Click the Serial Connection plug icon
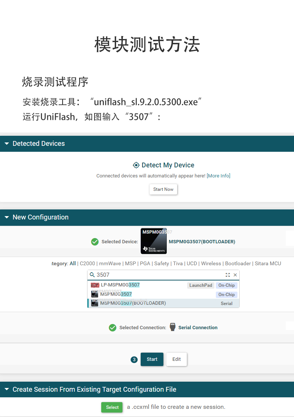This screenshot has width=294, height=417. point(172,327)
